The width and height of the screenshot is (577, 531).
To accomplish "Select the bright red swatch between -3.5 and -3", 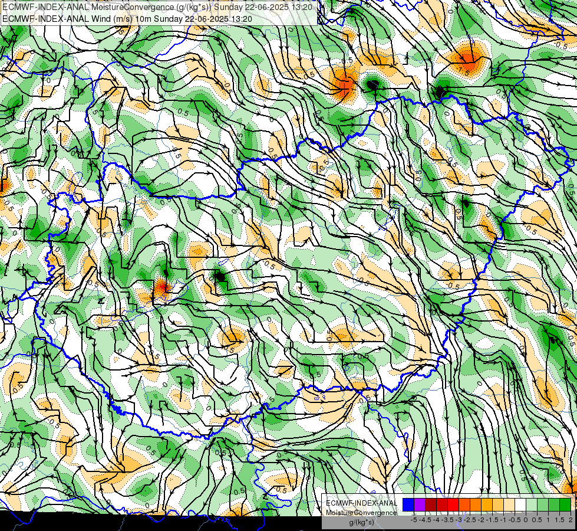I will point(453,504).
